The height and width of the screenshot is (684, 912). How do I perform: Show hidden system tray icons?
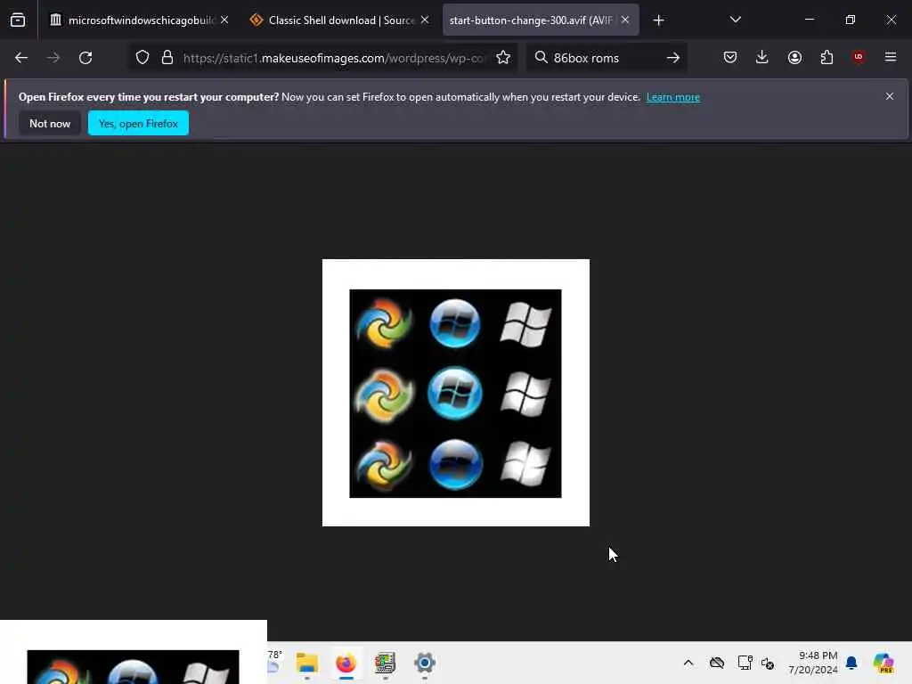688,663
